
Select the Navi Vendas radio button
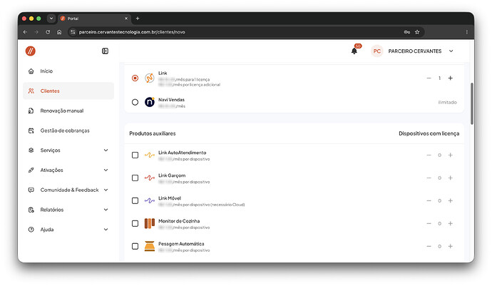[135, 102]
